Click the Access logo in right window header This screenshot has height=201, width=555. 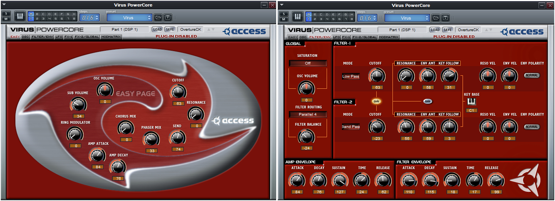[522, 32]
